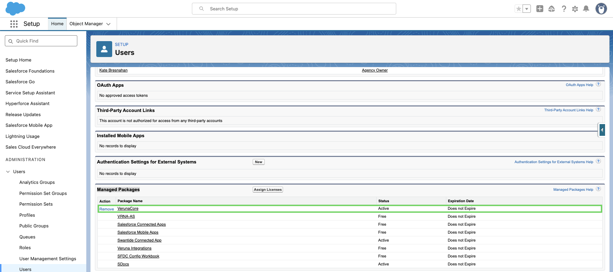Open the OAuth Apps Help link
Screen dimensions: 613x272
pyautogui.click(x=579, y=85)
